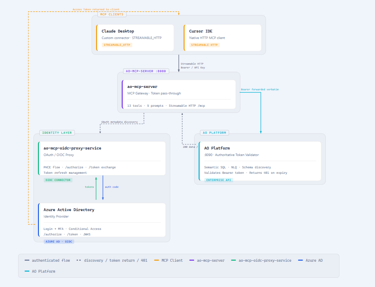Viewport: 375px width, 287px height.
Task: Click the "/authorize · /token · JWKS" line
Action: coord(67,234)
